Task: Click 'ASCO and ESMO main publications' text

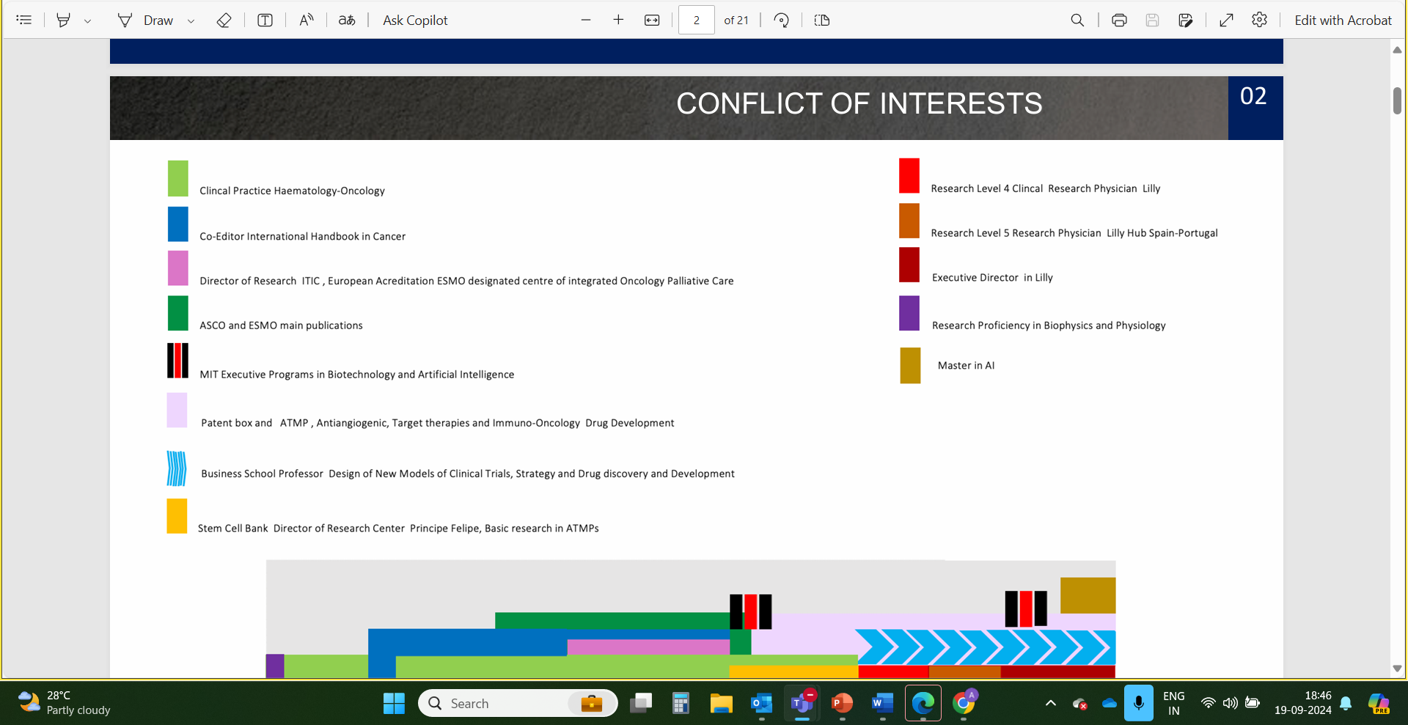Action: 281,325
